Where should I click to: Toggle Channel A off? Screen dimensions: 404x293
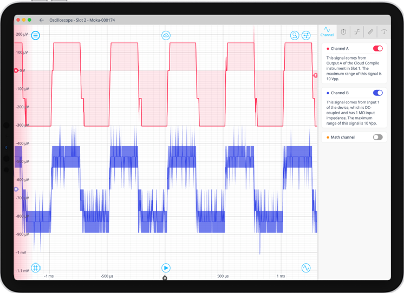point(377,48)
